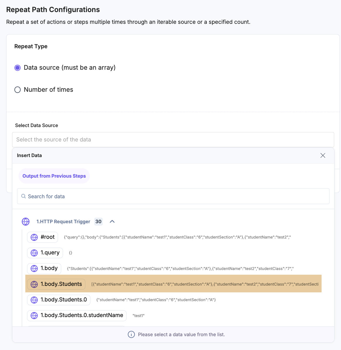Select Number of times radio option
This screenshot has height=350, width=341.
point(17,90)
